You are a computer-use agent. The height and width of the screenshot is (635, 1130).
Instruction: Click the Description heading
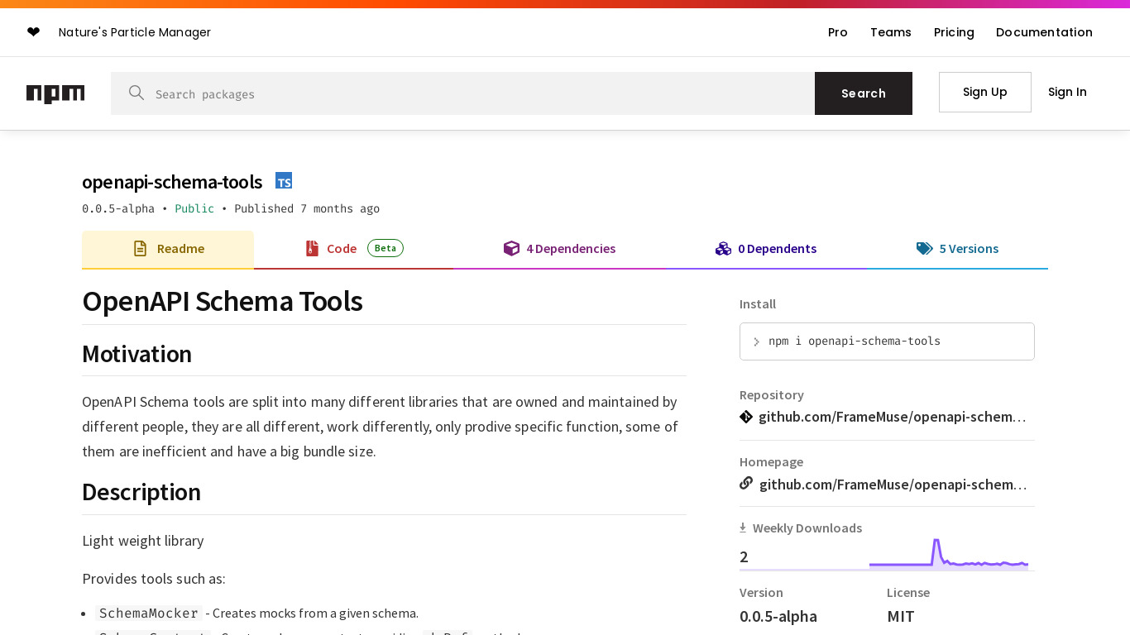click(x=141, y=492)
